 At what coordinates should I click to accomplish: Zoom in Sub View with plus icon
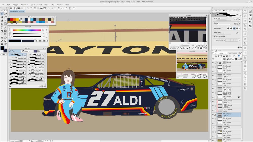(x=199, y=46)
